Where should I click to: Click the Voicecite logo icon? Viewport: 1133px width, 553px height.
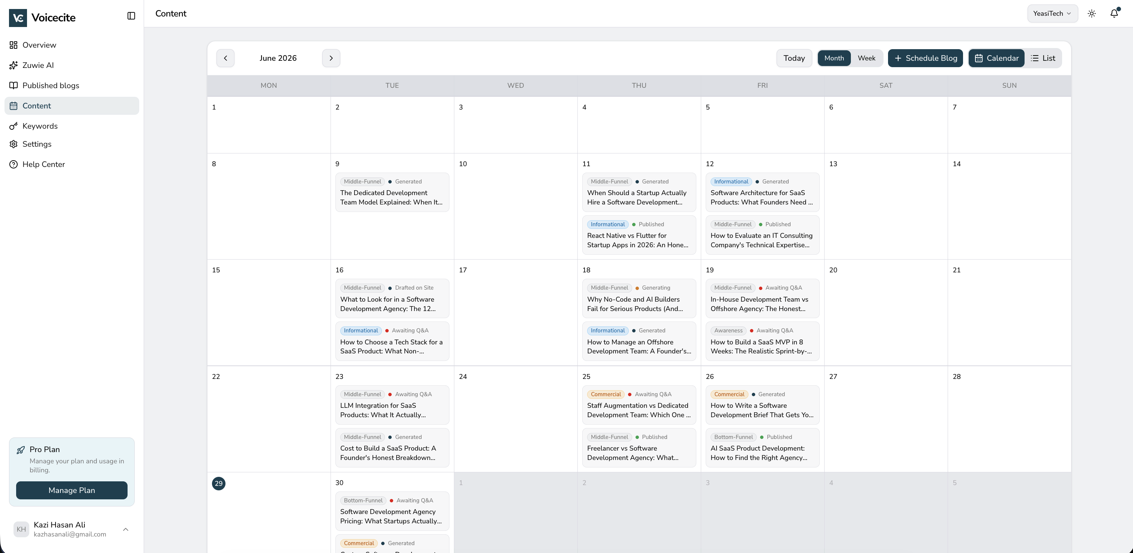(18, 18)
